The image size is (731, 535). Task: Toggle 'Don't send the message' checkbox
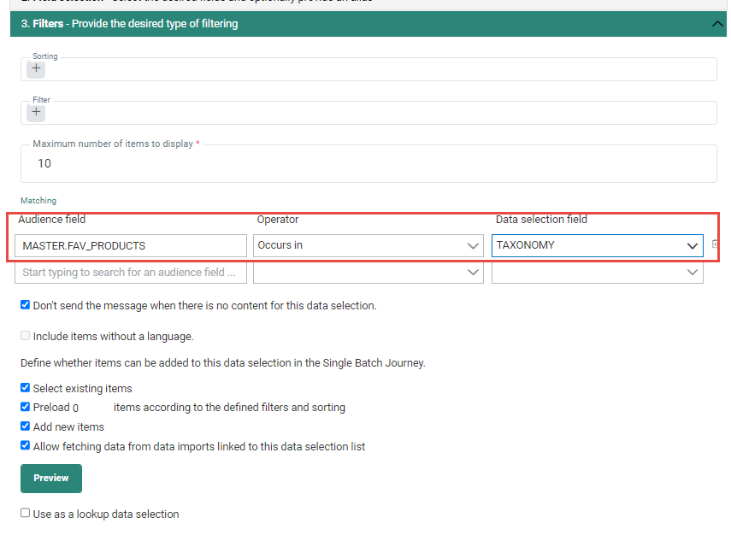[26, 305]
